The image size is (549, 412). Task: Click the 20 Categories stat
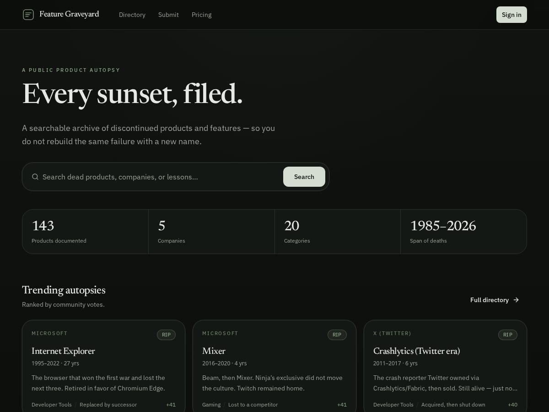338,232
